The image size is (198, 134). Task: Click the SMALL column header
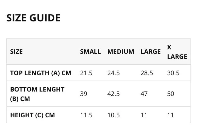click(90, 52)
